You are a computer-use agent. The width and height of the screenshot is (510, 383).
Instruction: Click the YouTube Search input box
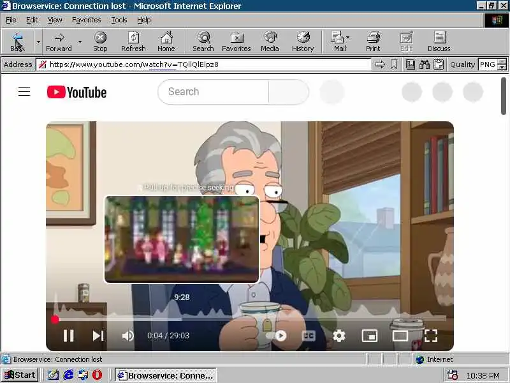tap(214, 92)
